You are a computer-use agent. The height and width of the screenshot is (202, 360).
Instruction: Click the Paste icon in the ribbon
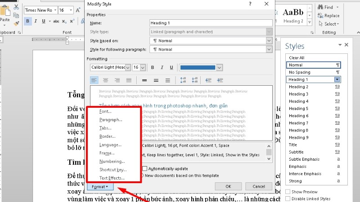tap(4, 11)
